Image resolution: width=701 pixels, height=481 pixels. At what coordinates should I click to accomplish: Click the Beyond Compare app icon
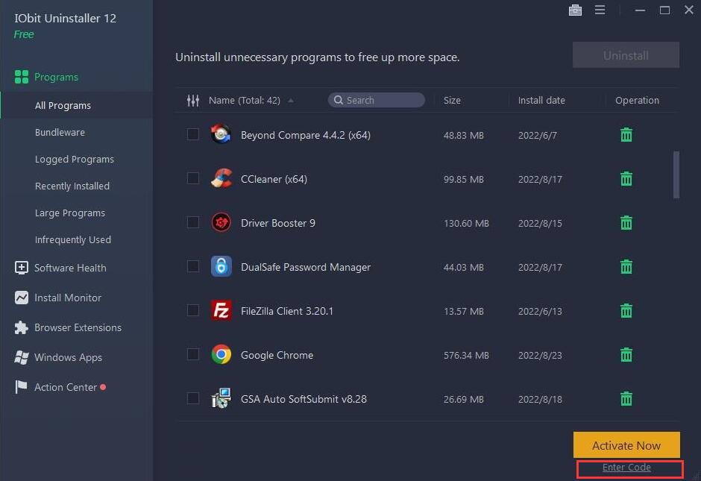point(221,134)
